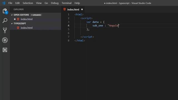Click line number 8 in gutter

[x=68, y=41]
